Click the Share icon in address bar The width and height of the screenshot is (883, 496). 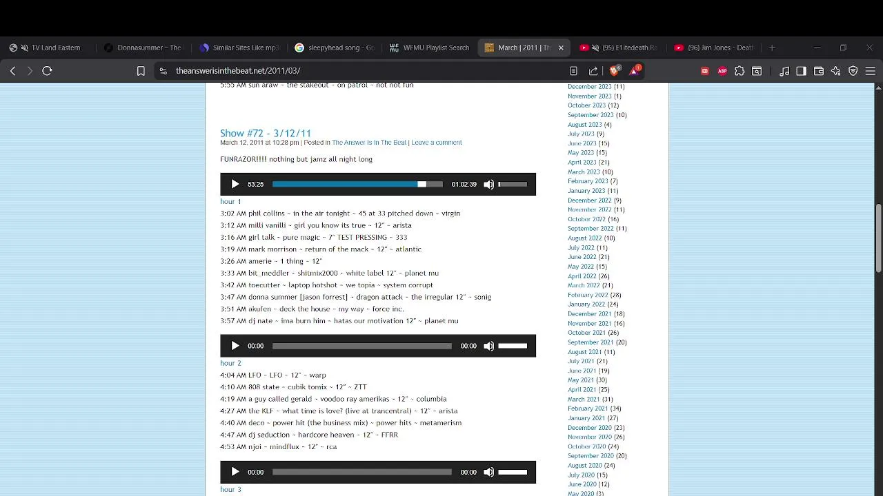point(593,71)
